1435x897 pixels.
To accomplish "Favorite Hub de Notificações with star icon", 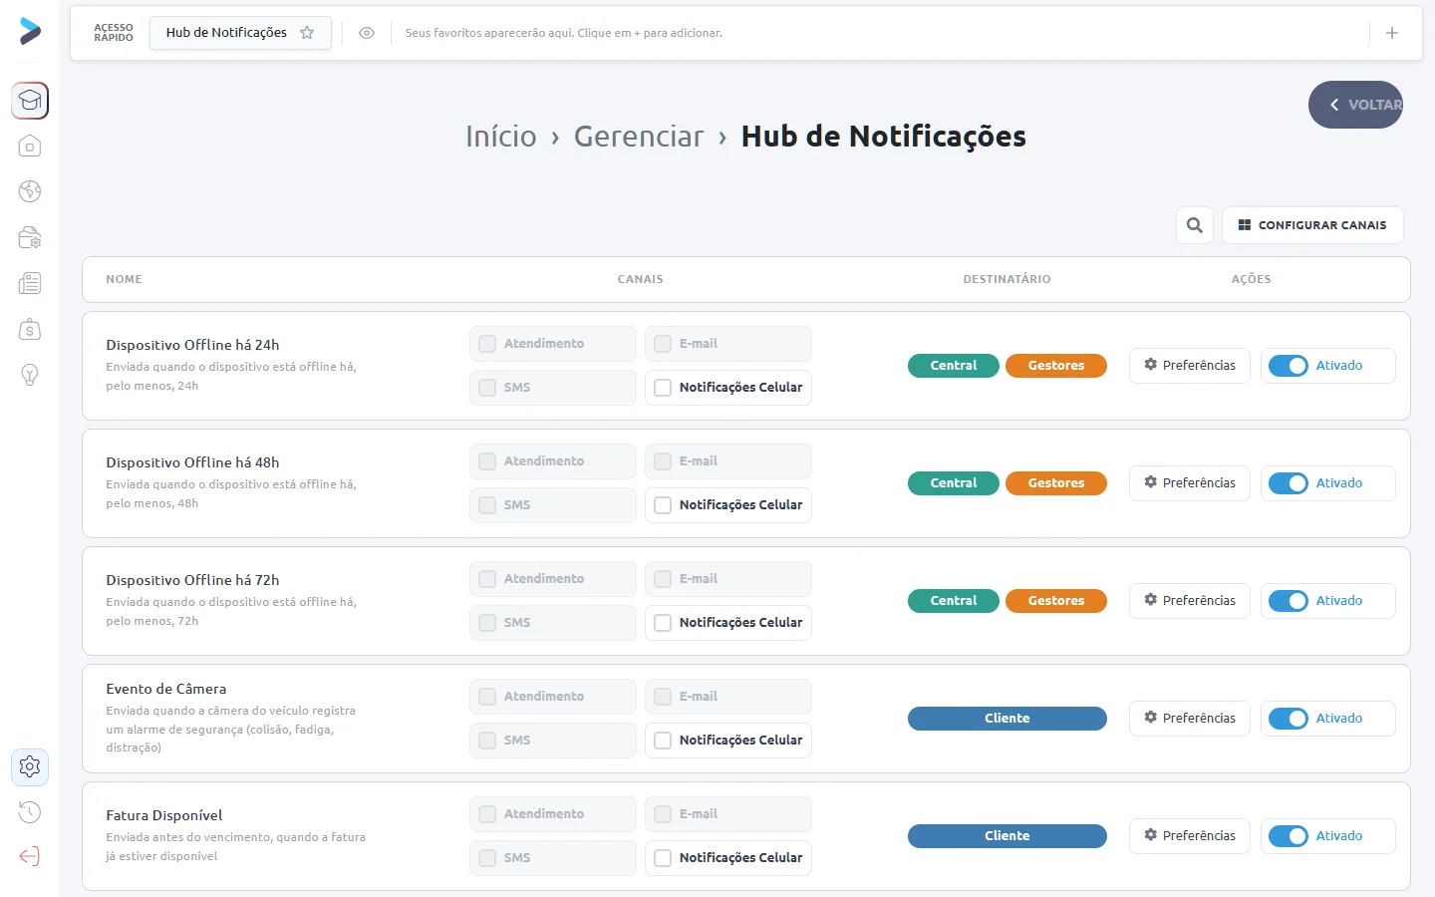I will (307, 33).
